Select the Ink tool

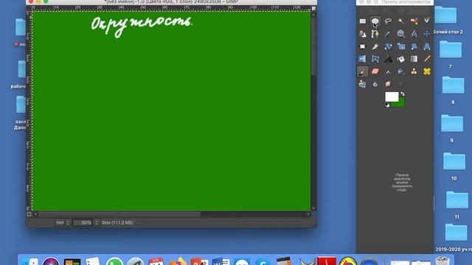coord(401,71)
